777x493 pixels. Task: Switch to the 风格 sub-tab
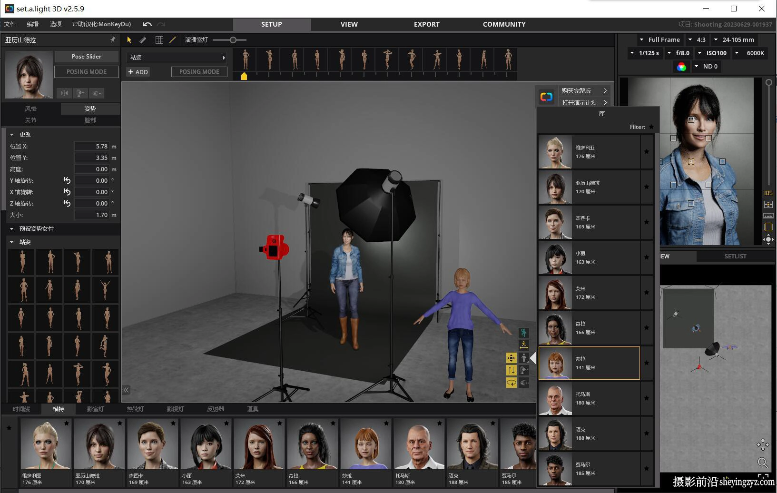click(x=31, y=109)
